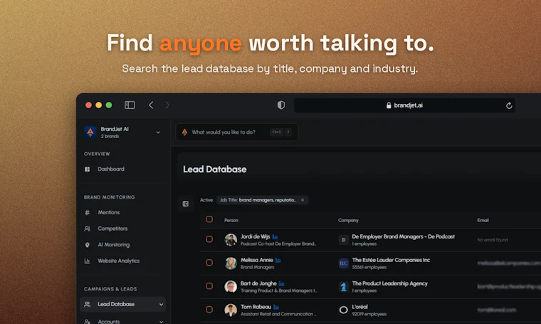The height and width of the screenshot is (324, 541).
Task: Click Tom Rabeau's avatar photo
Action: [231, 310]
